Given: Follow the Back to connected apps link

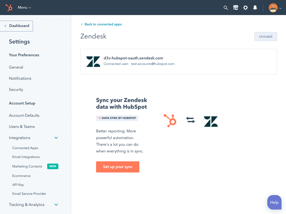Looking at the screenshot, I should 101,24.
